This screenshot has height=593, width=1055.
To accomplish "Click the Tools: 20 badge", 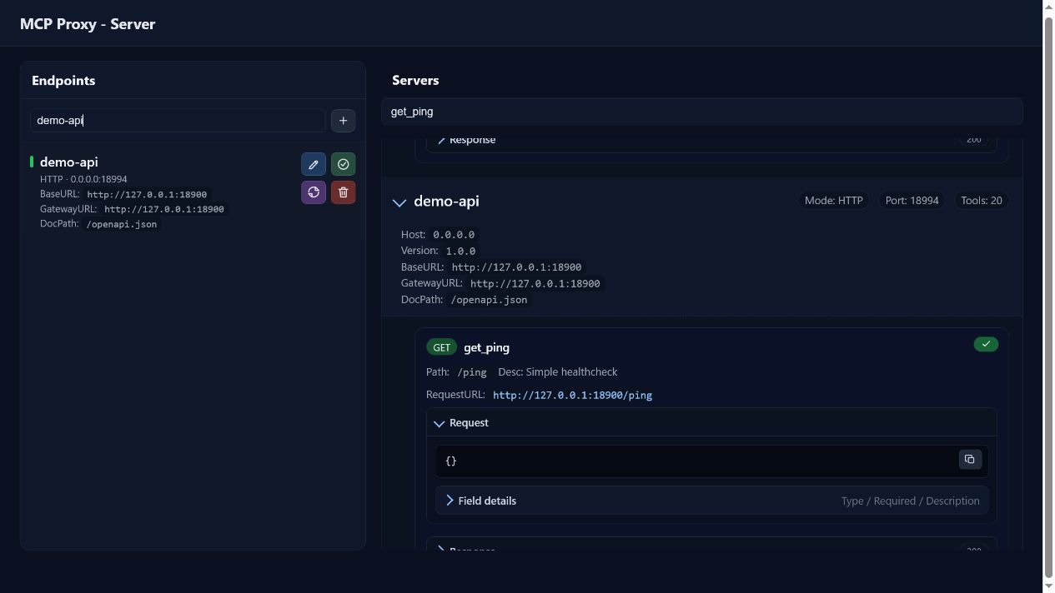I will pyautogui.click(x=982, y=201).
